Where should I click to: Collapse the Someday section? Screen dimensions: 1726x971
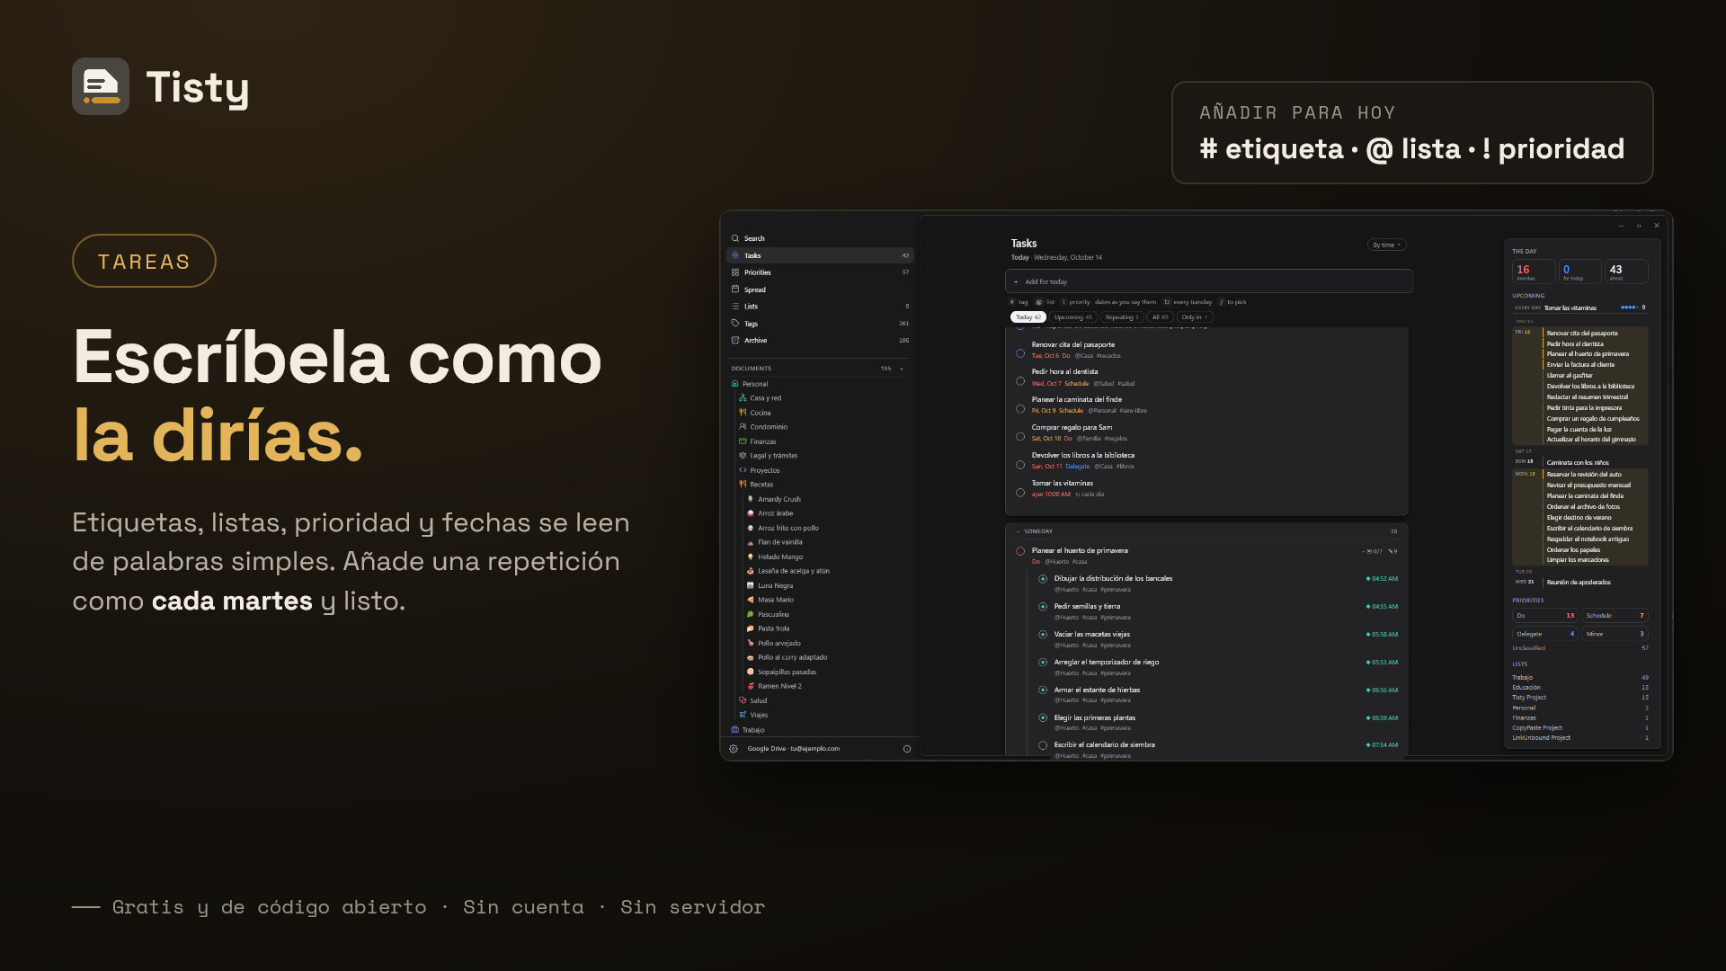(1019, 531)
